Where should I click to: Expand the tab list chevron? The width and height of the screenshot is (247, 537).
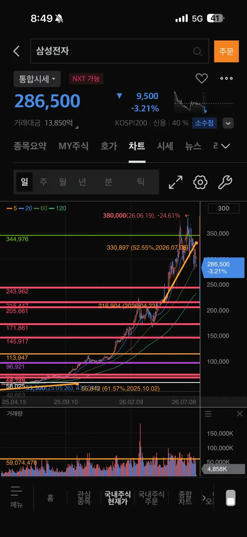point(225,146)
